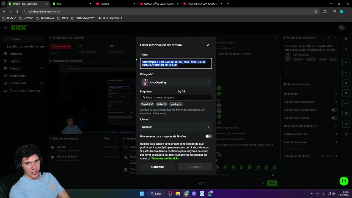Viewport: 352px width, 198px height.
Task: Open WhatsApp from the taskbar
Action: (x=210, y=194)
